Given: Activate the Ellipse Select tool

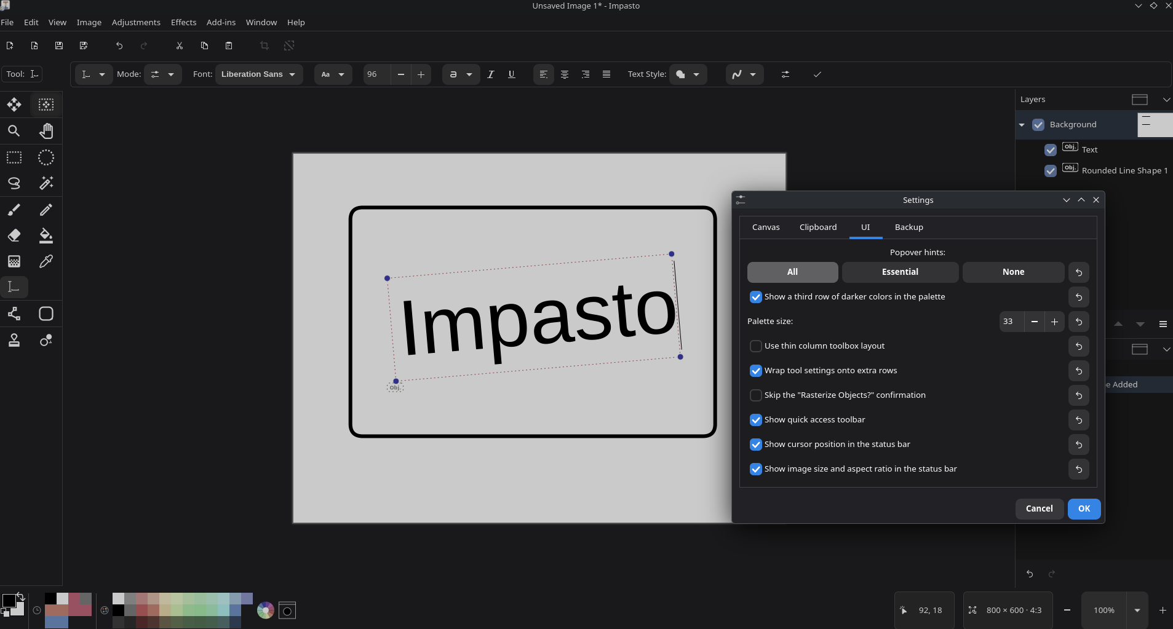Looking at the screenshot, I should pyautogui.click(x=46, y=157).
